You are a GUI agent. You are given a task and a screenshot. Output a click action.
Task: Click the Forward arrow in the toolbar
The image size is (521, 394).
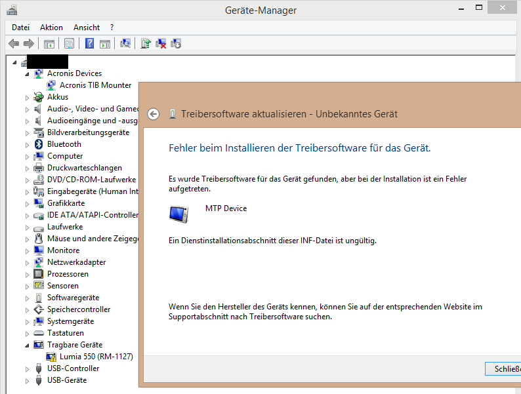pyautogui.click(x=29, y=43)
